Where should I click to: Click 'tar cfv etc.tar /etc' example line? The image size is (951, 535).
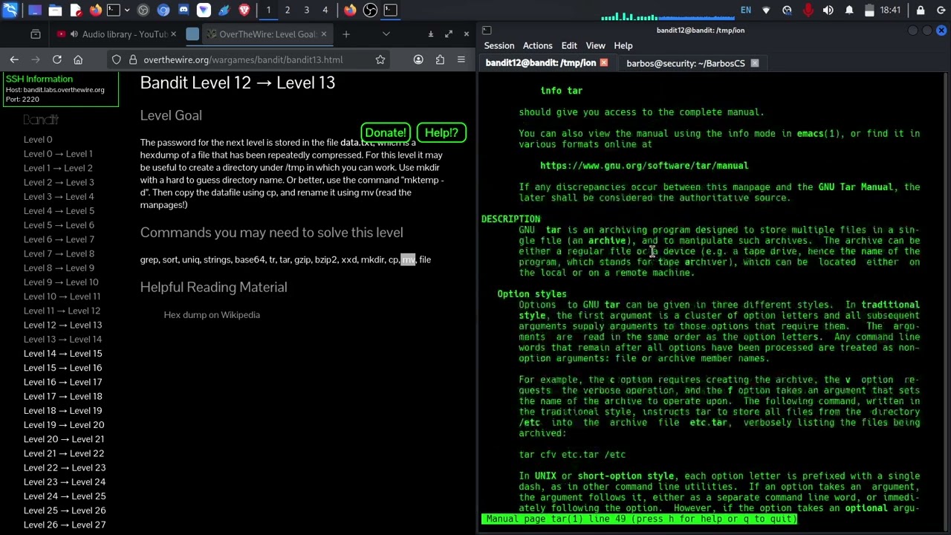[572, 455]
